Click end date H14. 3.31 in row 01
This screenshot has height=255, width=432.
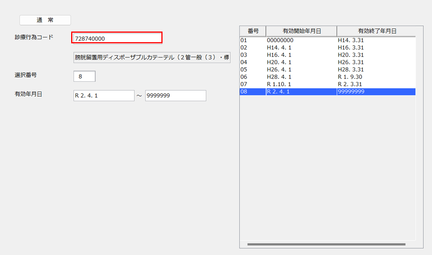351,40
